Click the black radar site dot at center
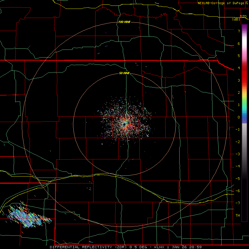Screen dimensions: 249x249 pos(124,125)
